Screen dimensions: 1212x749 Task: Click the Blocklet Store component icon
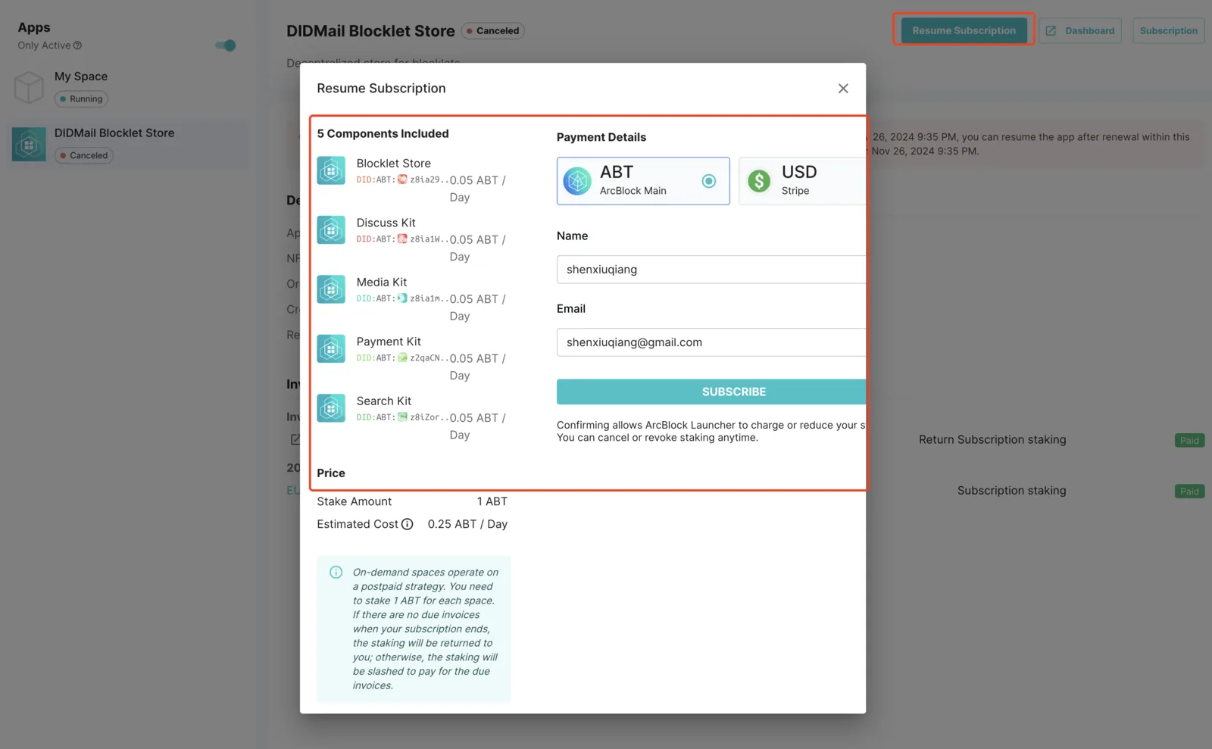[x=331, y=170]
